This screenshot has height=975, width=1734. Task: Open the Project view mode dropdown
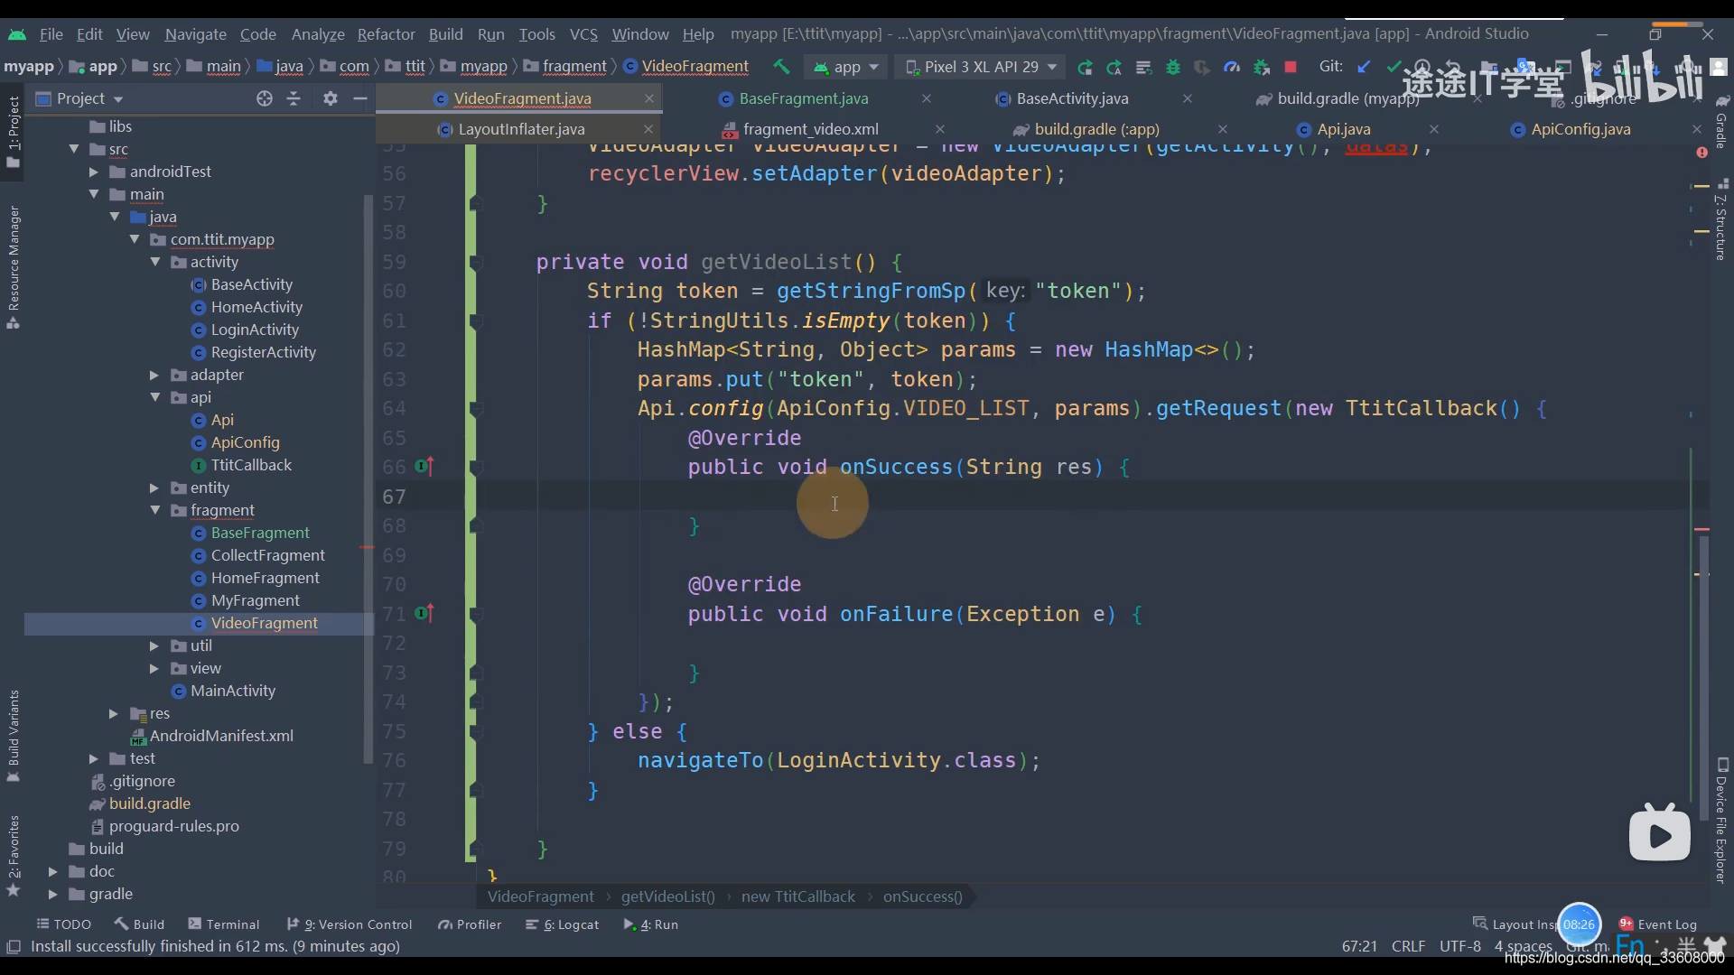click(79, 98)
